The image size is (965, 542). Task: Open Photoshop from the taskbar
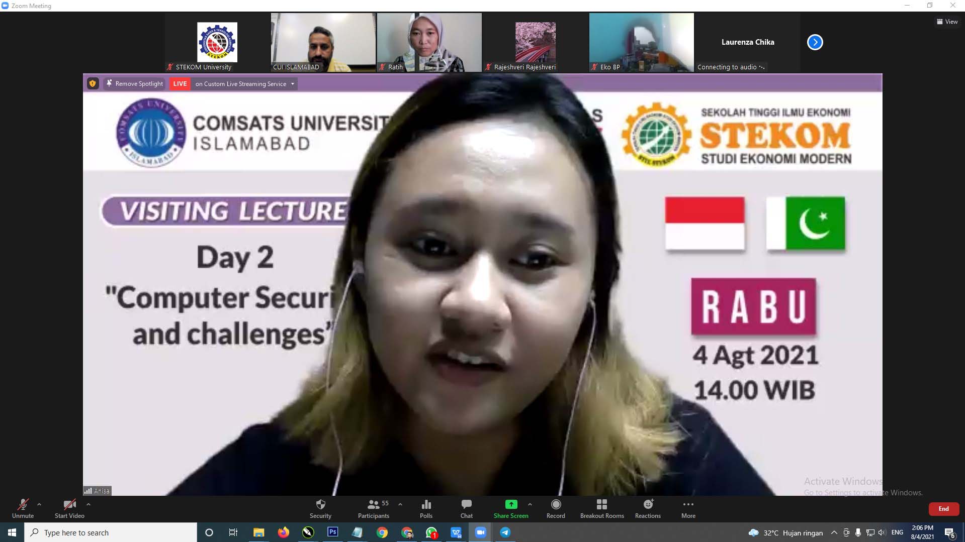click(x=332, y=532)
